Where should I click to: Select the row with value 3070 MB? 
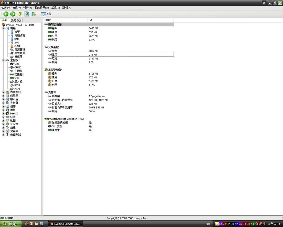point(109,29)
